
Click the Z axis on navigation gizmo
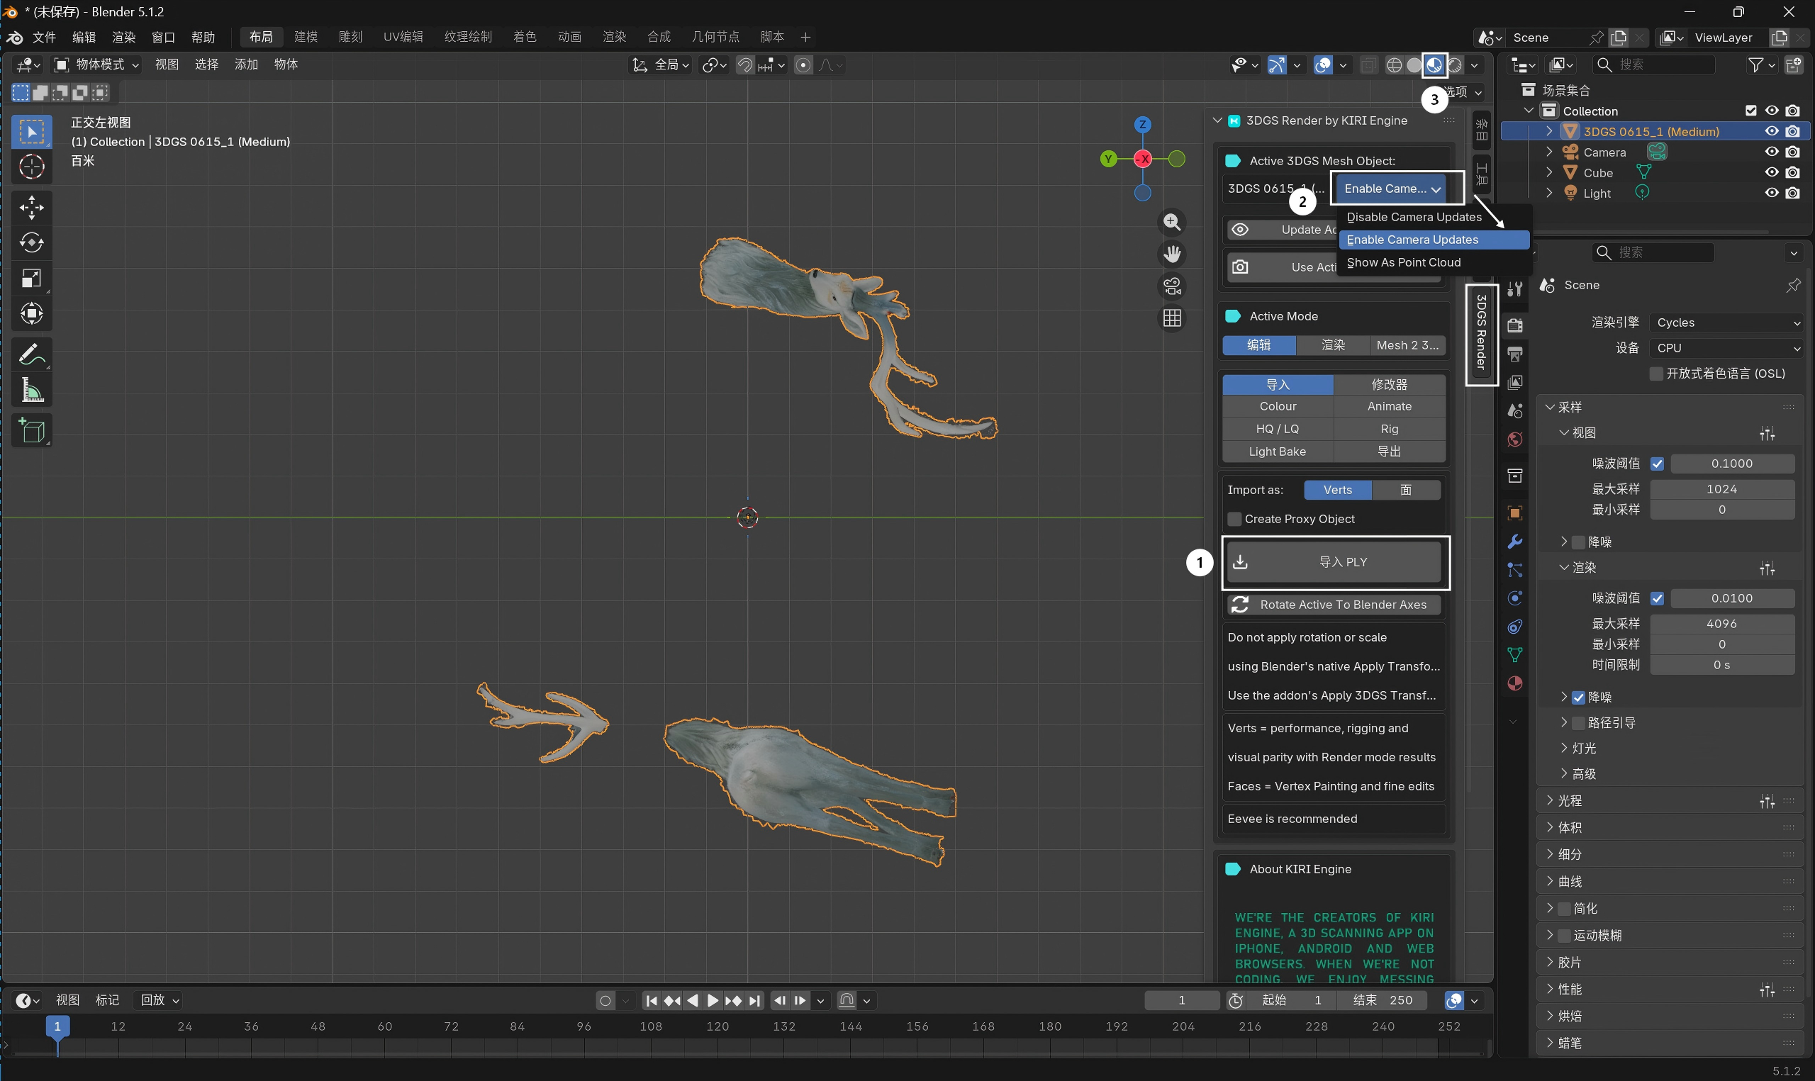[1143, 125]
